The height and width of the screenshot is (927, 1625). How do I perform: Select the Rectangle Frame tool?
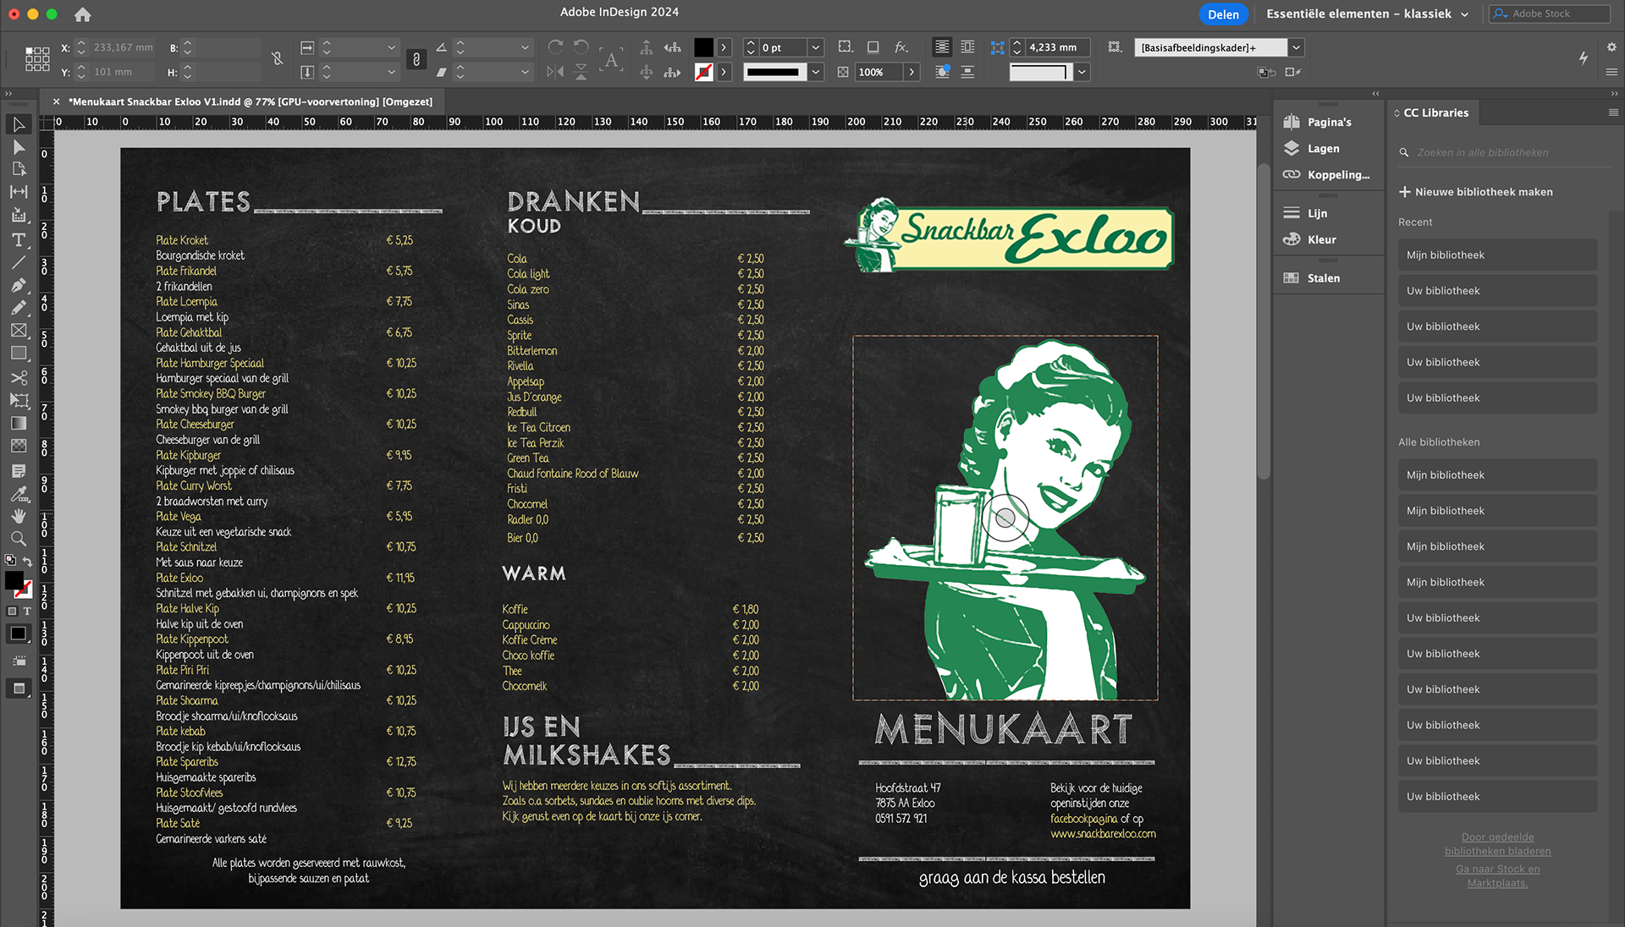click(19, 331)
